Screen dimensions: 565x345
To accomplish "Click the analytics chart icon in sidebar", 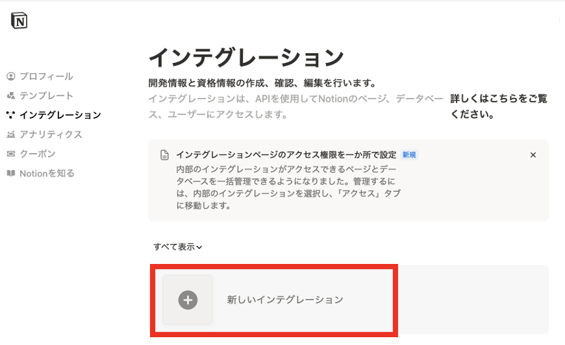I will click(10, 135).
